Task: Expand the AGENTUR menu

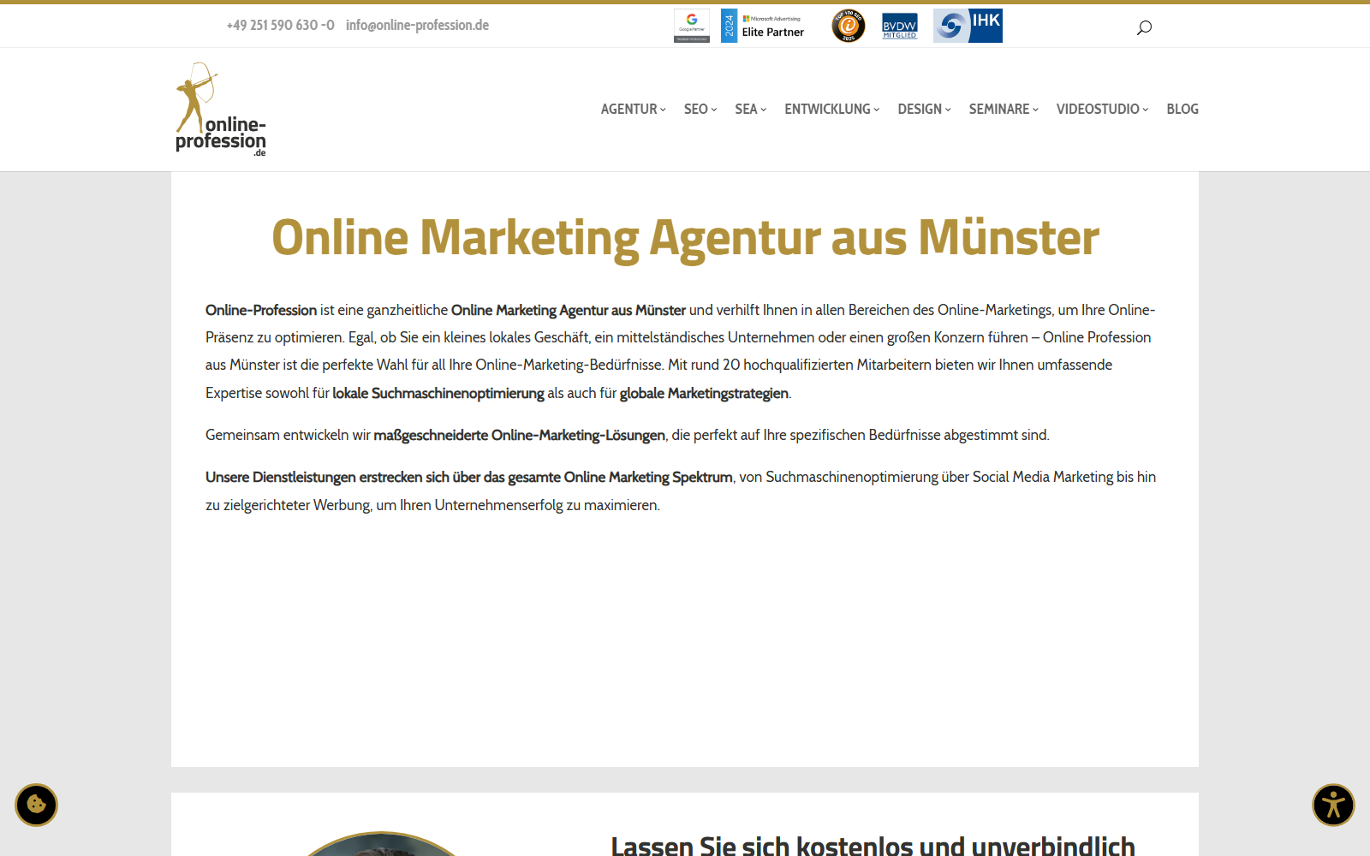Action: [x=634, y=109]
